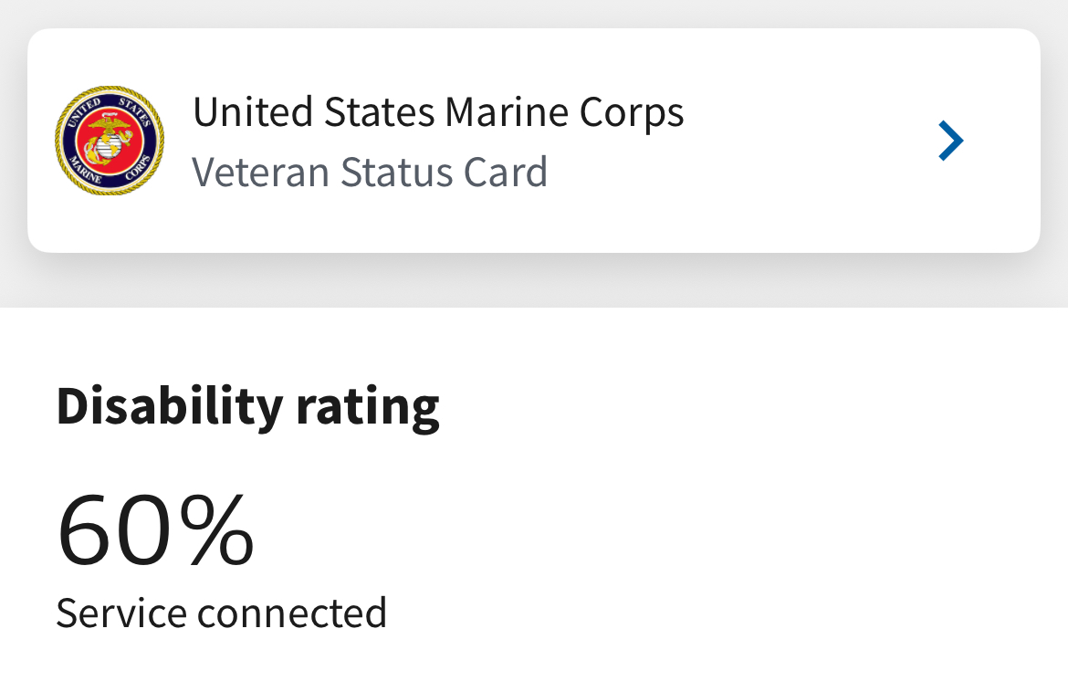Open the Disability rating heading
This screenshot has width=1068, height=681.
click(248, 407)
